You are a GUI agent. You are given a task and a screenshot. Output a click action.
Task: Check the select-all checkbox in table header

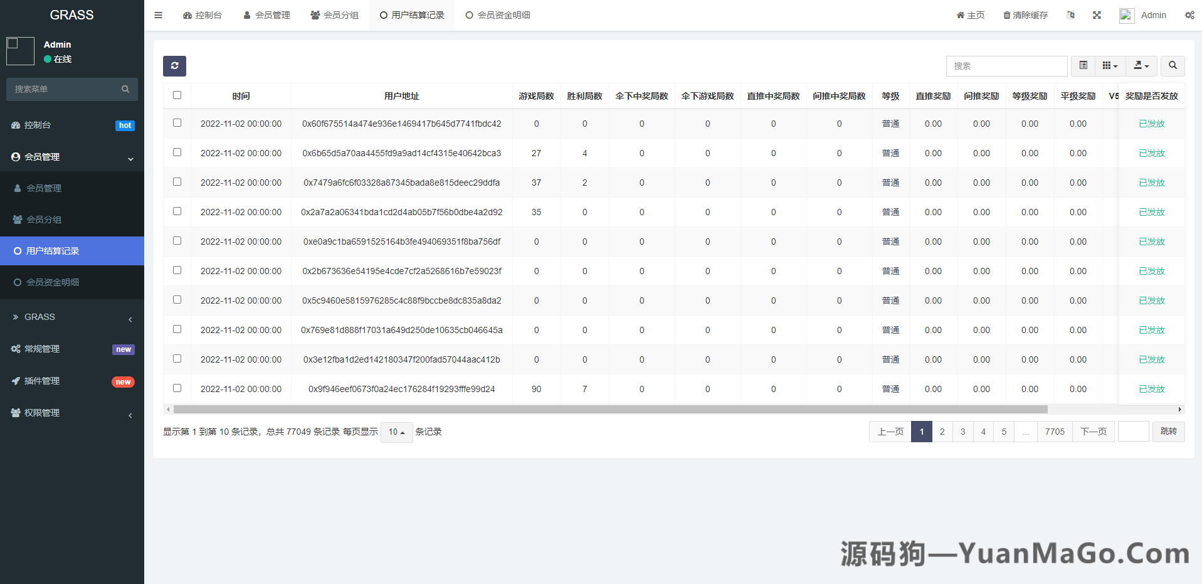point(177,95)
